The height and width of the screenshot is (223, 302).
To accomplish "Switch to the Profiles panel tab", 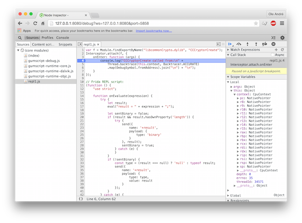I will pyautogui.click(x=47, y=37).
